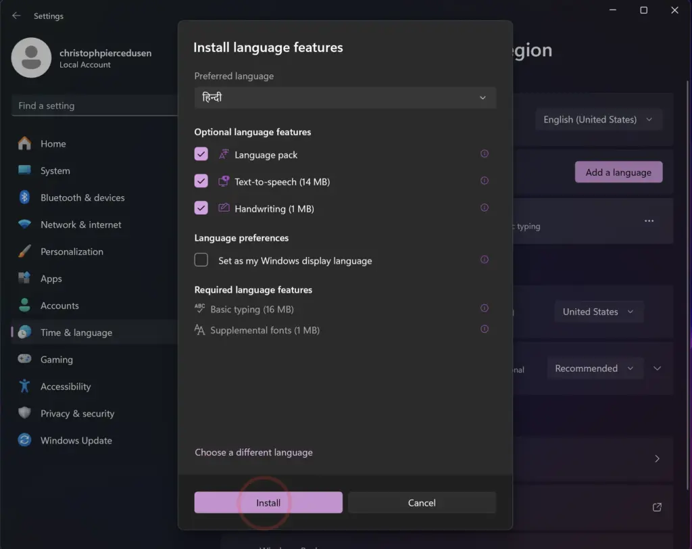Click info icon beside Supplemental fonts
This screenshot has width=692, height=549.
tap(484, 329)
